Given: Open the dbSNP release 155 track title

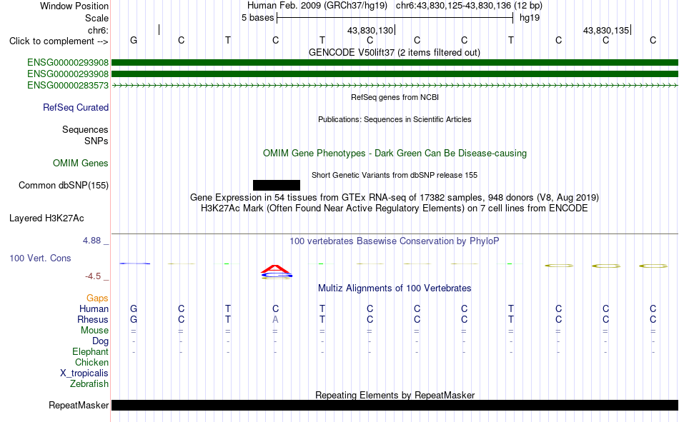Looking at the screenshot, I should [x=395, y=175].
